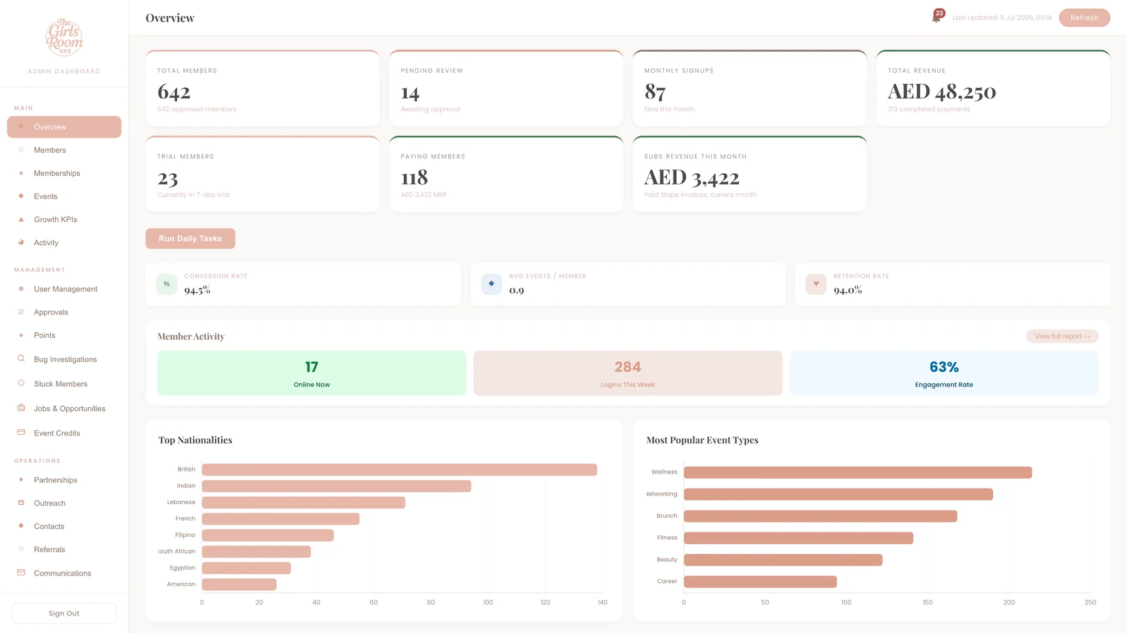Click the Referrals star icon
The image size is (1127, 633).
click(x=21, y=549)
